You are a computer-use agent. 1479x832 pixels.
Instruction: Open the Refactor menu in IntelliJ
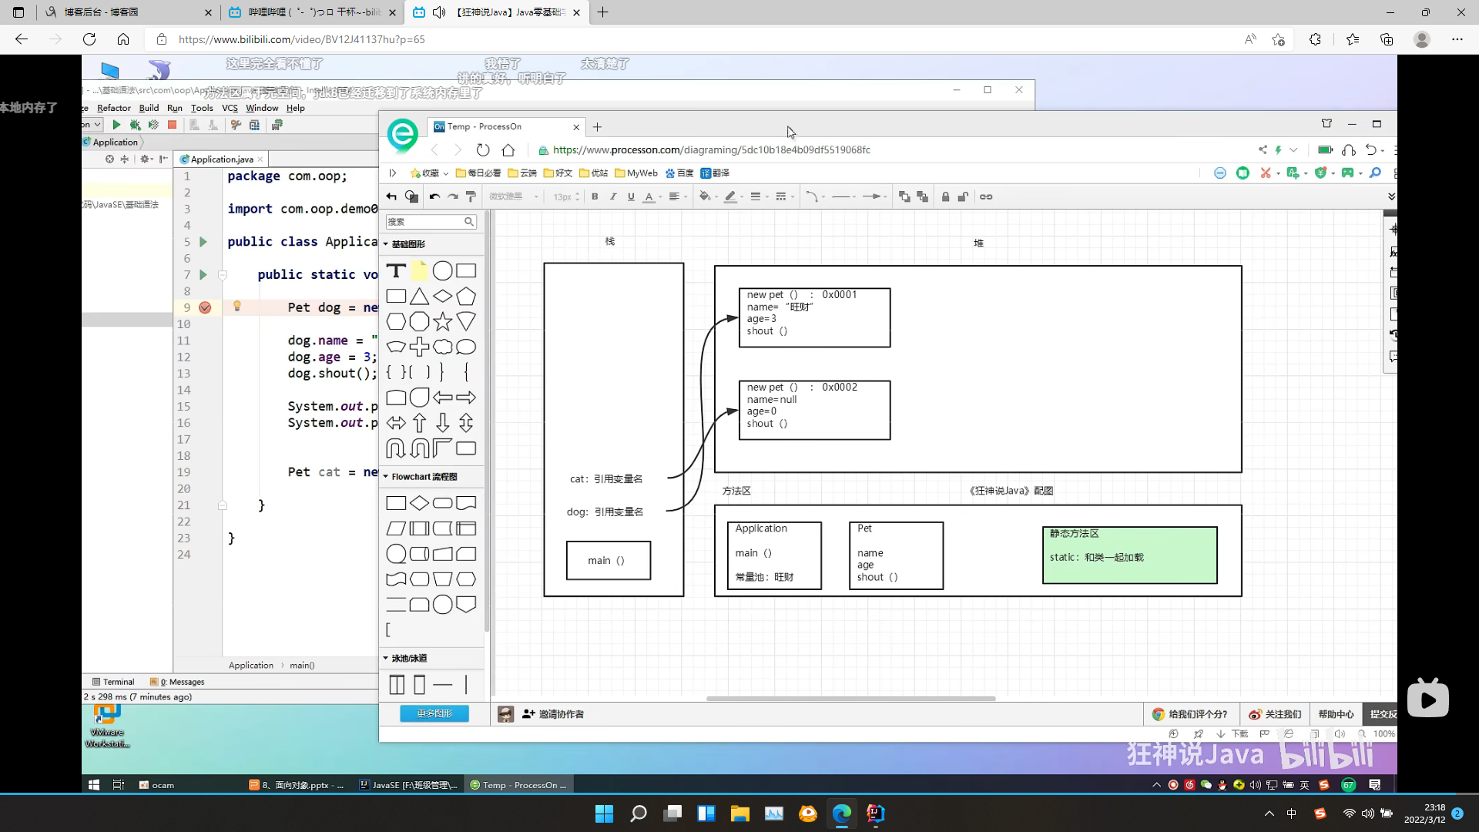tap(113, 108)
